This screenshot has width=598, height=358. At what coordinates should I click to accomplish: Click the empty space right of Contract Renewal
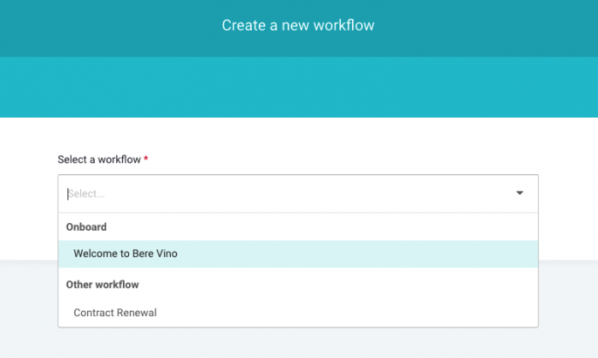click(343, 313)
